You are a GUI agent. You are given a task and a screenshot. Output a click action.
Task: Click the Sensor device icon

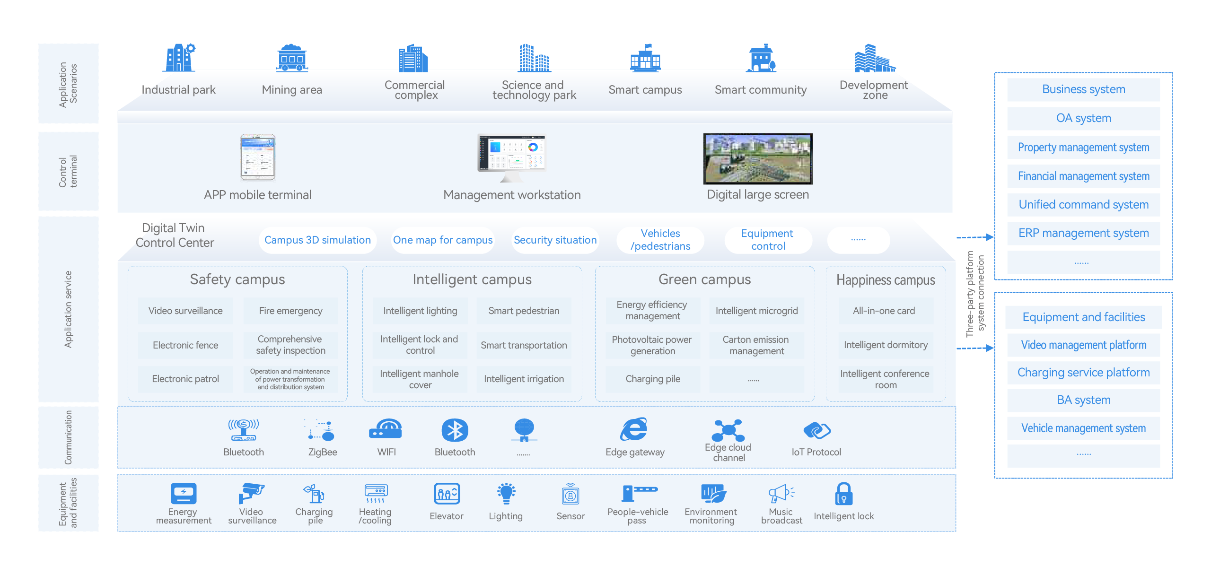click(x=570, y=495)
